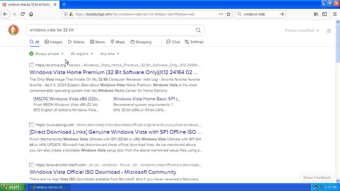Reload the current page
Viewport: 340px width, 191px height.
click(23, 14)
